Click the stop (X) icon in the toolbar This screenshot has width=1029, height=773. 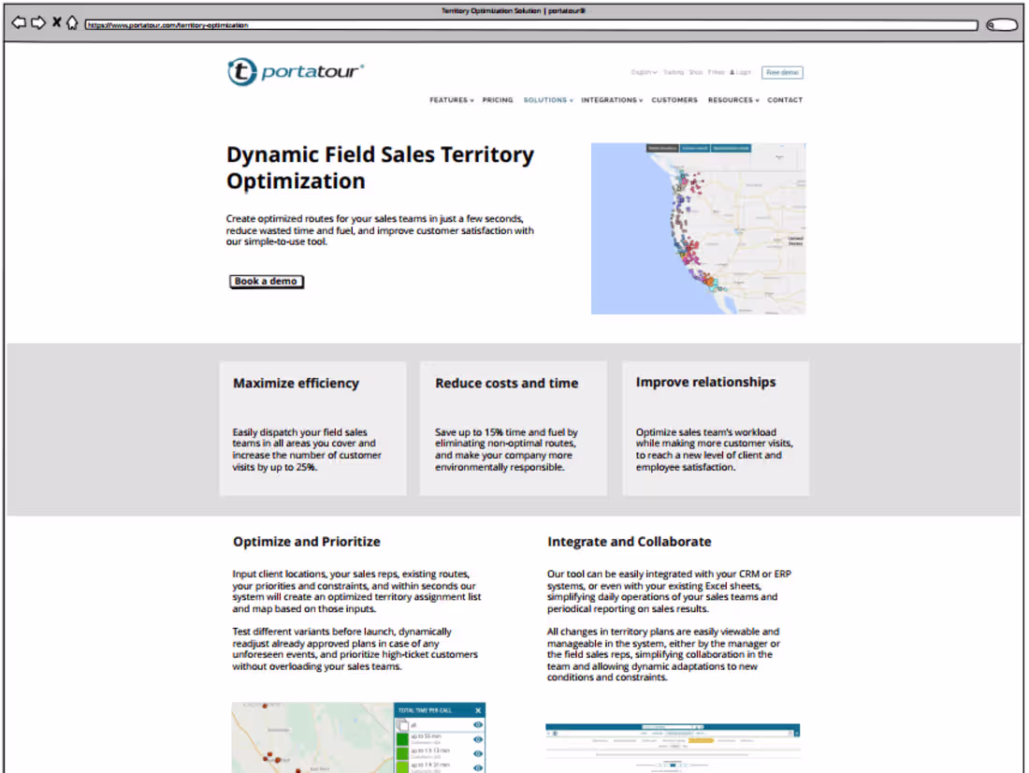56,22
